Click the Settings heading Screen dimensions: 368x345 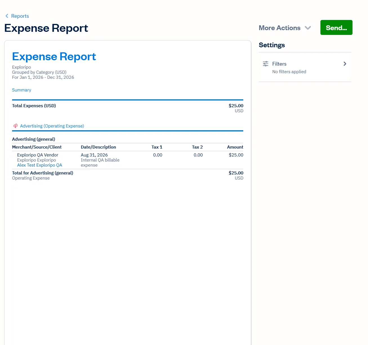(x=272, y=45)
